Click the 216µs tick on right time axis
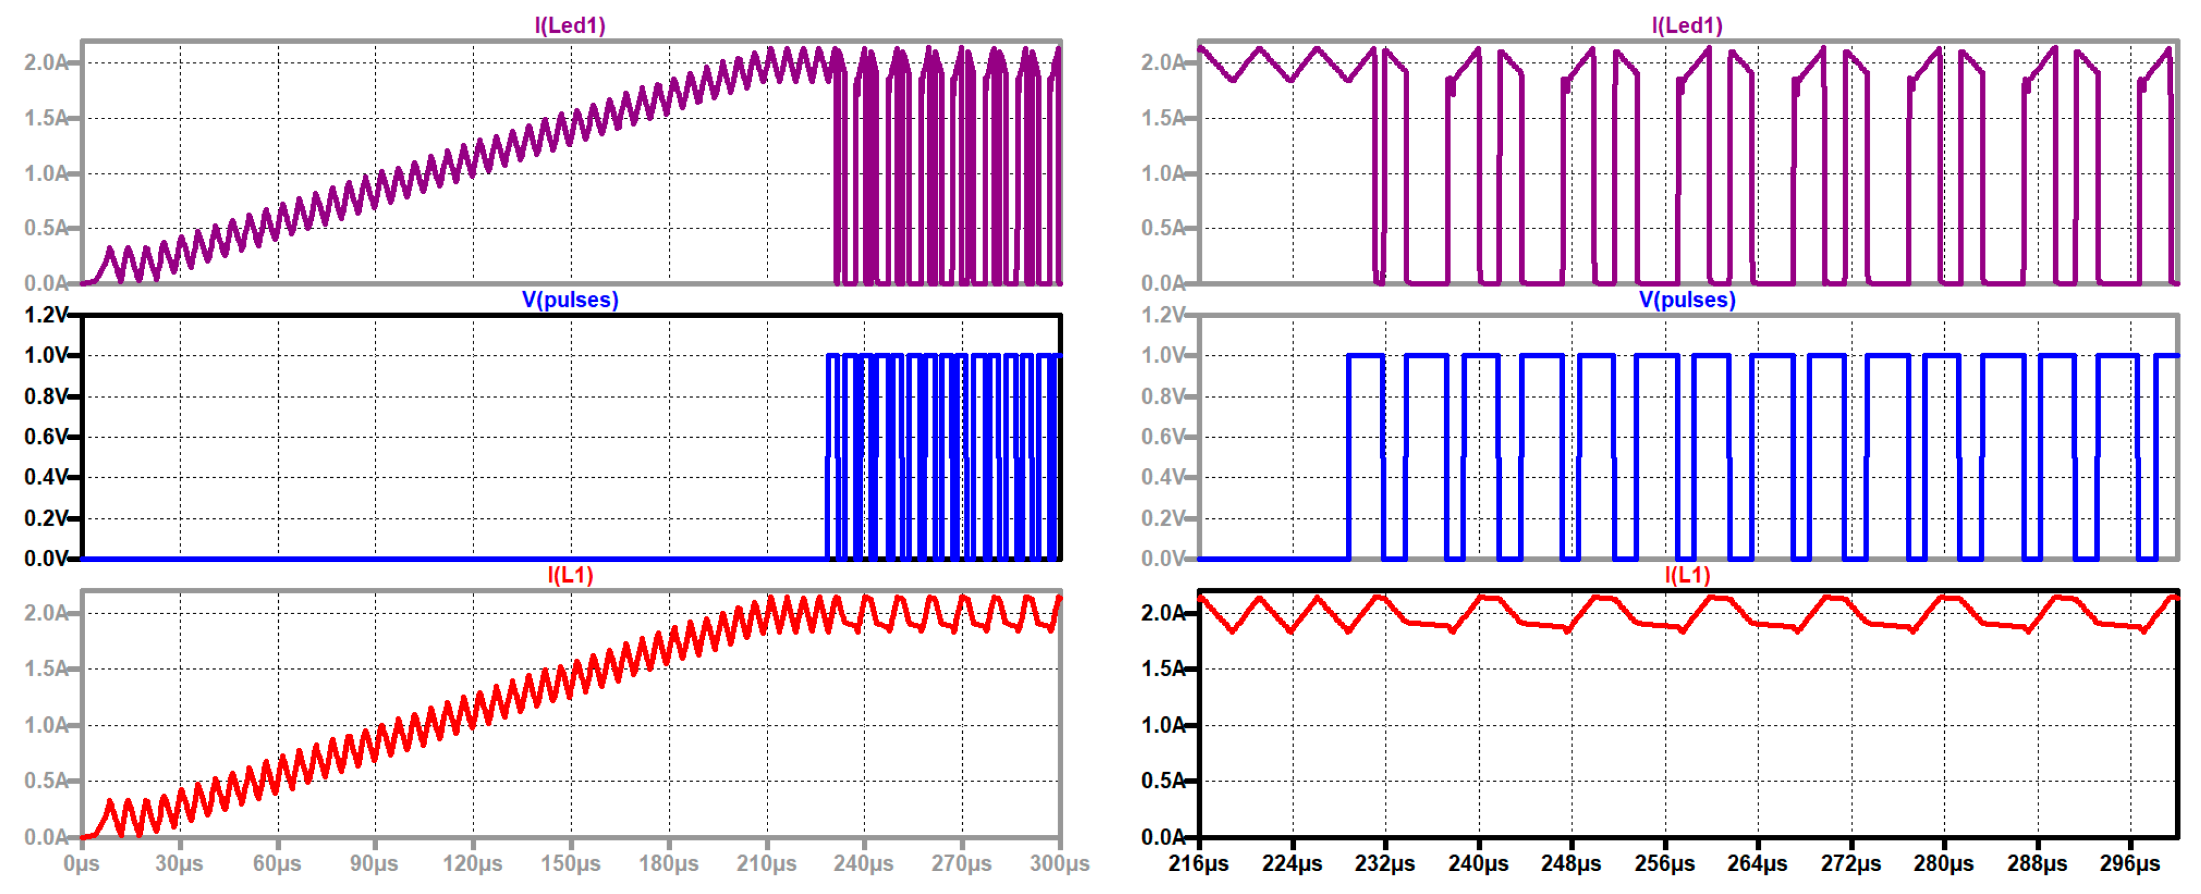This screenshot has height=894, width=2201. [1198, 864]
